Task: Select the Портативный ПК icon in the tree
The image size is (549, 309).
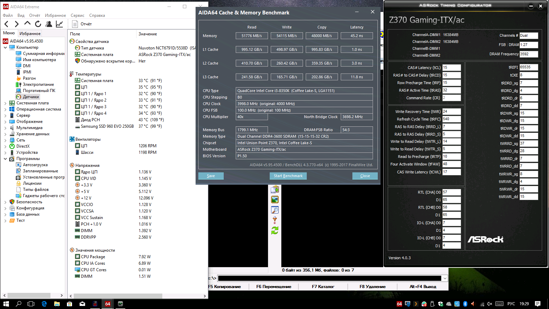Action: coord(19,91)
